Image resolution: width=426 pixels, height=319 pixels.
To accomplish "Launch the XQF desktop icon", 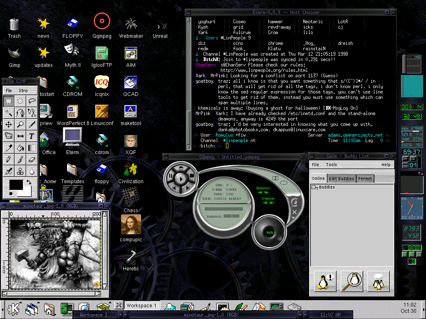I will pyautogui.click(x=131, y=144).
